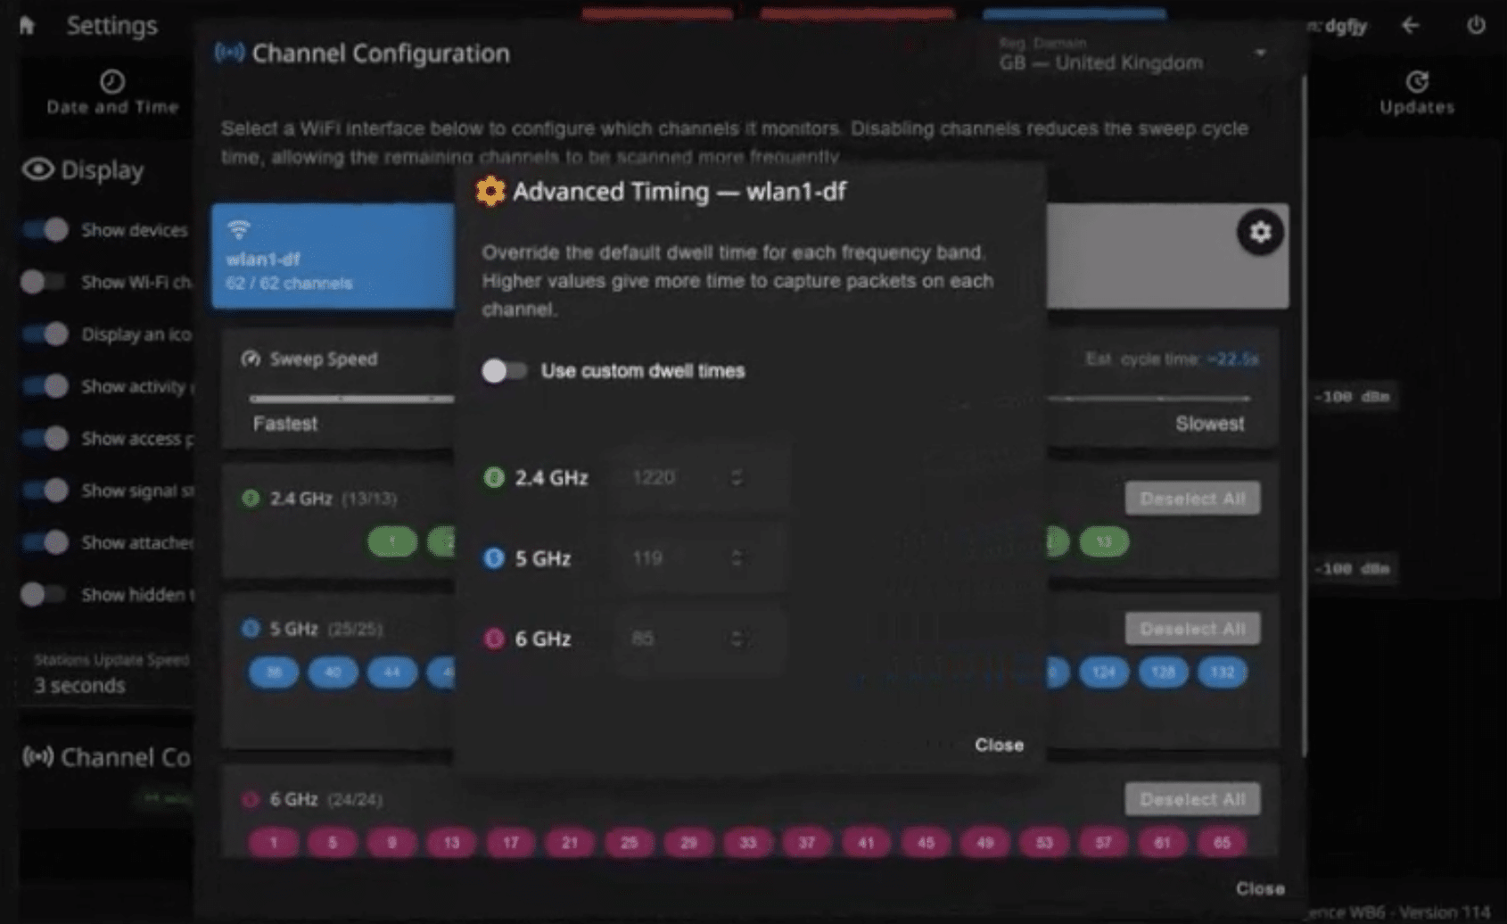The height and width of the screenshot is (924, 1507).
Task: Click the 5 GHz dwell time field
Action: click(x=700, y=558)
